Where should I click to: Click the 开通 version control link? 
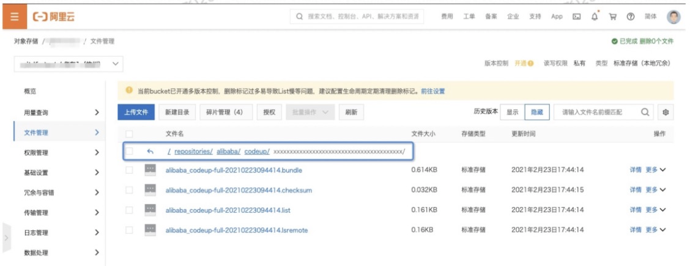click(x=521, y=64)
